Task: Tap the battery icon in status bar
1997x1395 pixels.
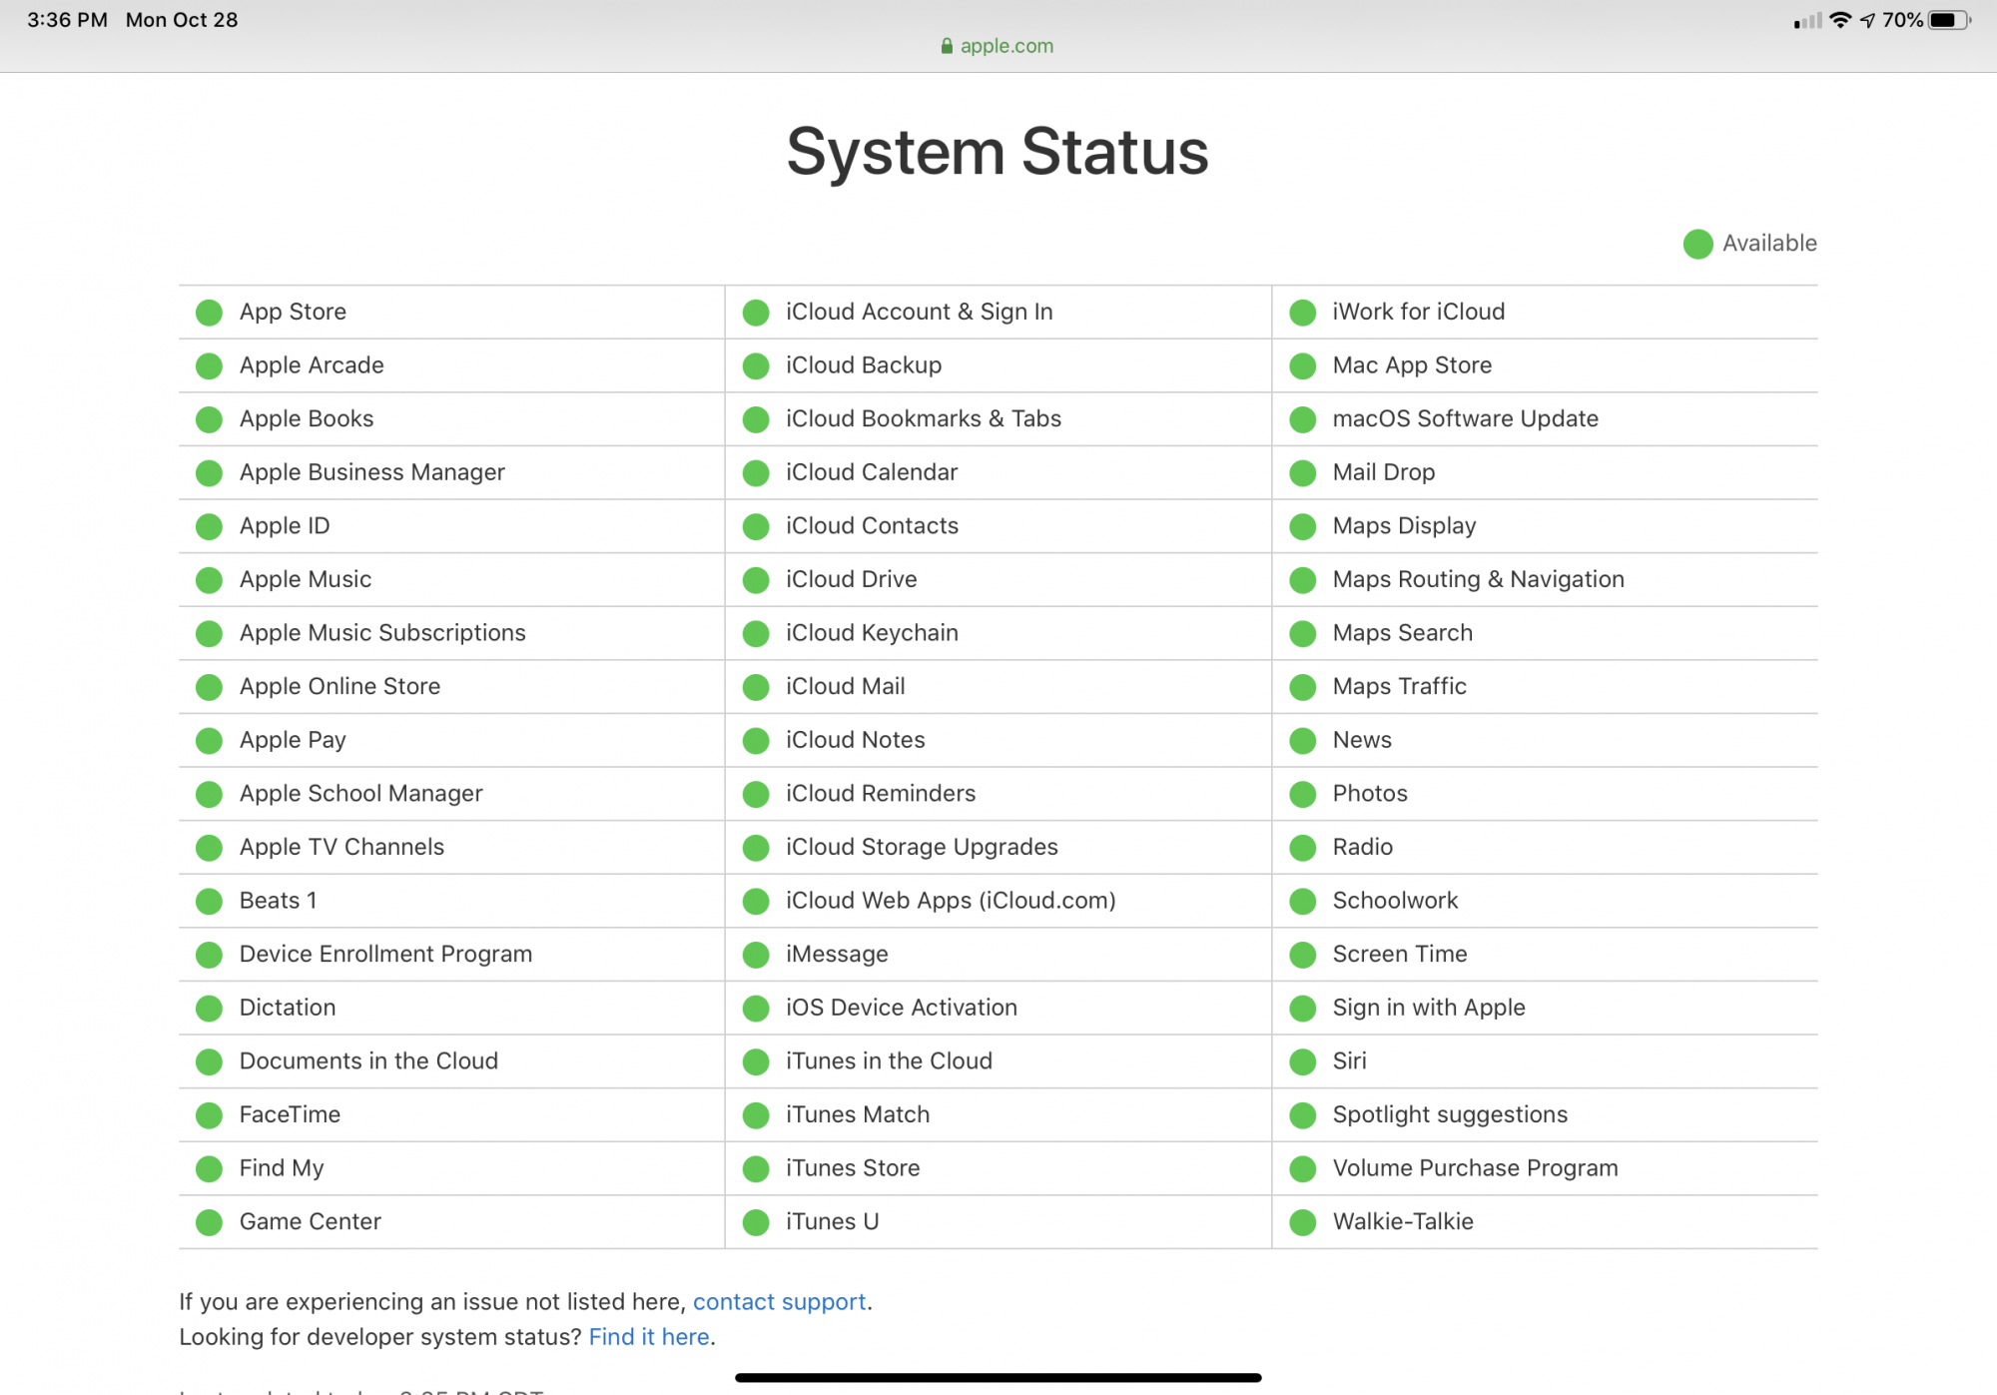Action: [1948, 20]
